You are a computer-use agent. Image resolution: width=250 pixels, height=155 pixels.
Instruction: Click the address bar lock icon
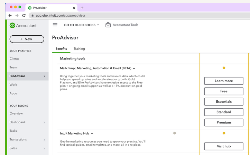coord(32,16)
